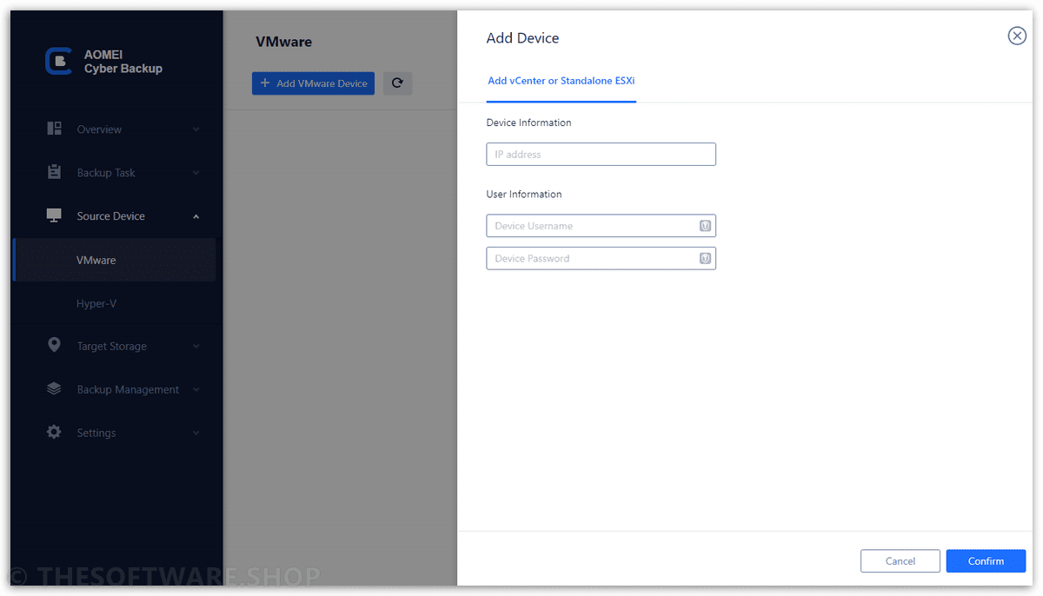Click the refresh icon next to Add VMware Device

click(x=397, y=83)
